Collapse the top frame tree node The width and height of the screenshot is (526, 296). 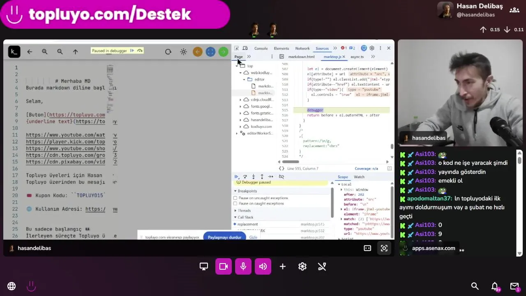coord(237,66)
